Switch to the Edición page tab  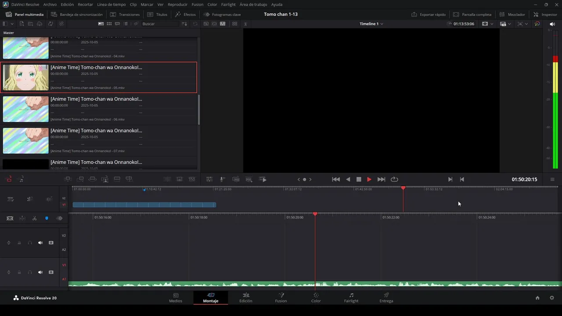tap(246, 298)
